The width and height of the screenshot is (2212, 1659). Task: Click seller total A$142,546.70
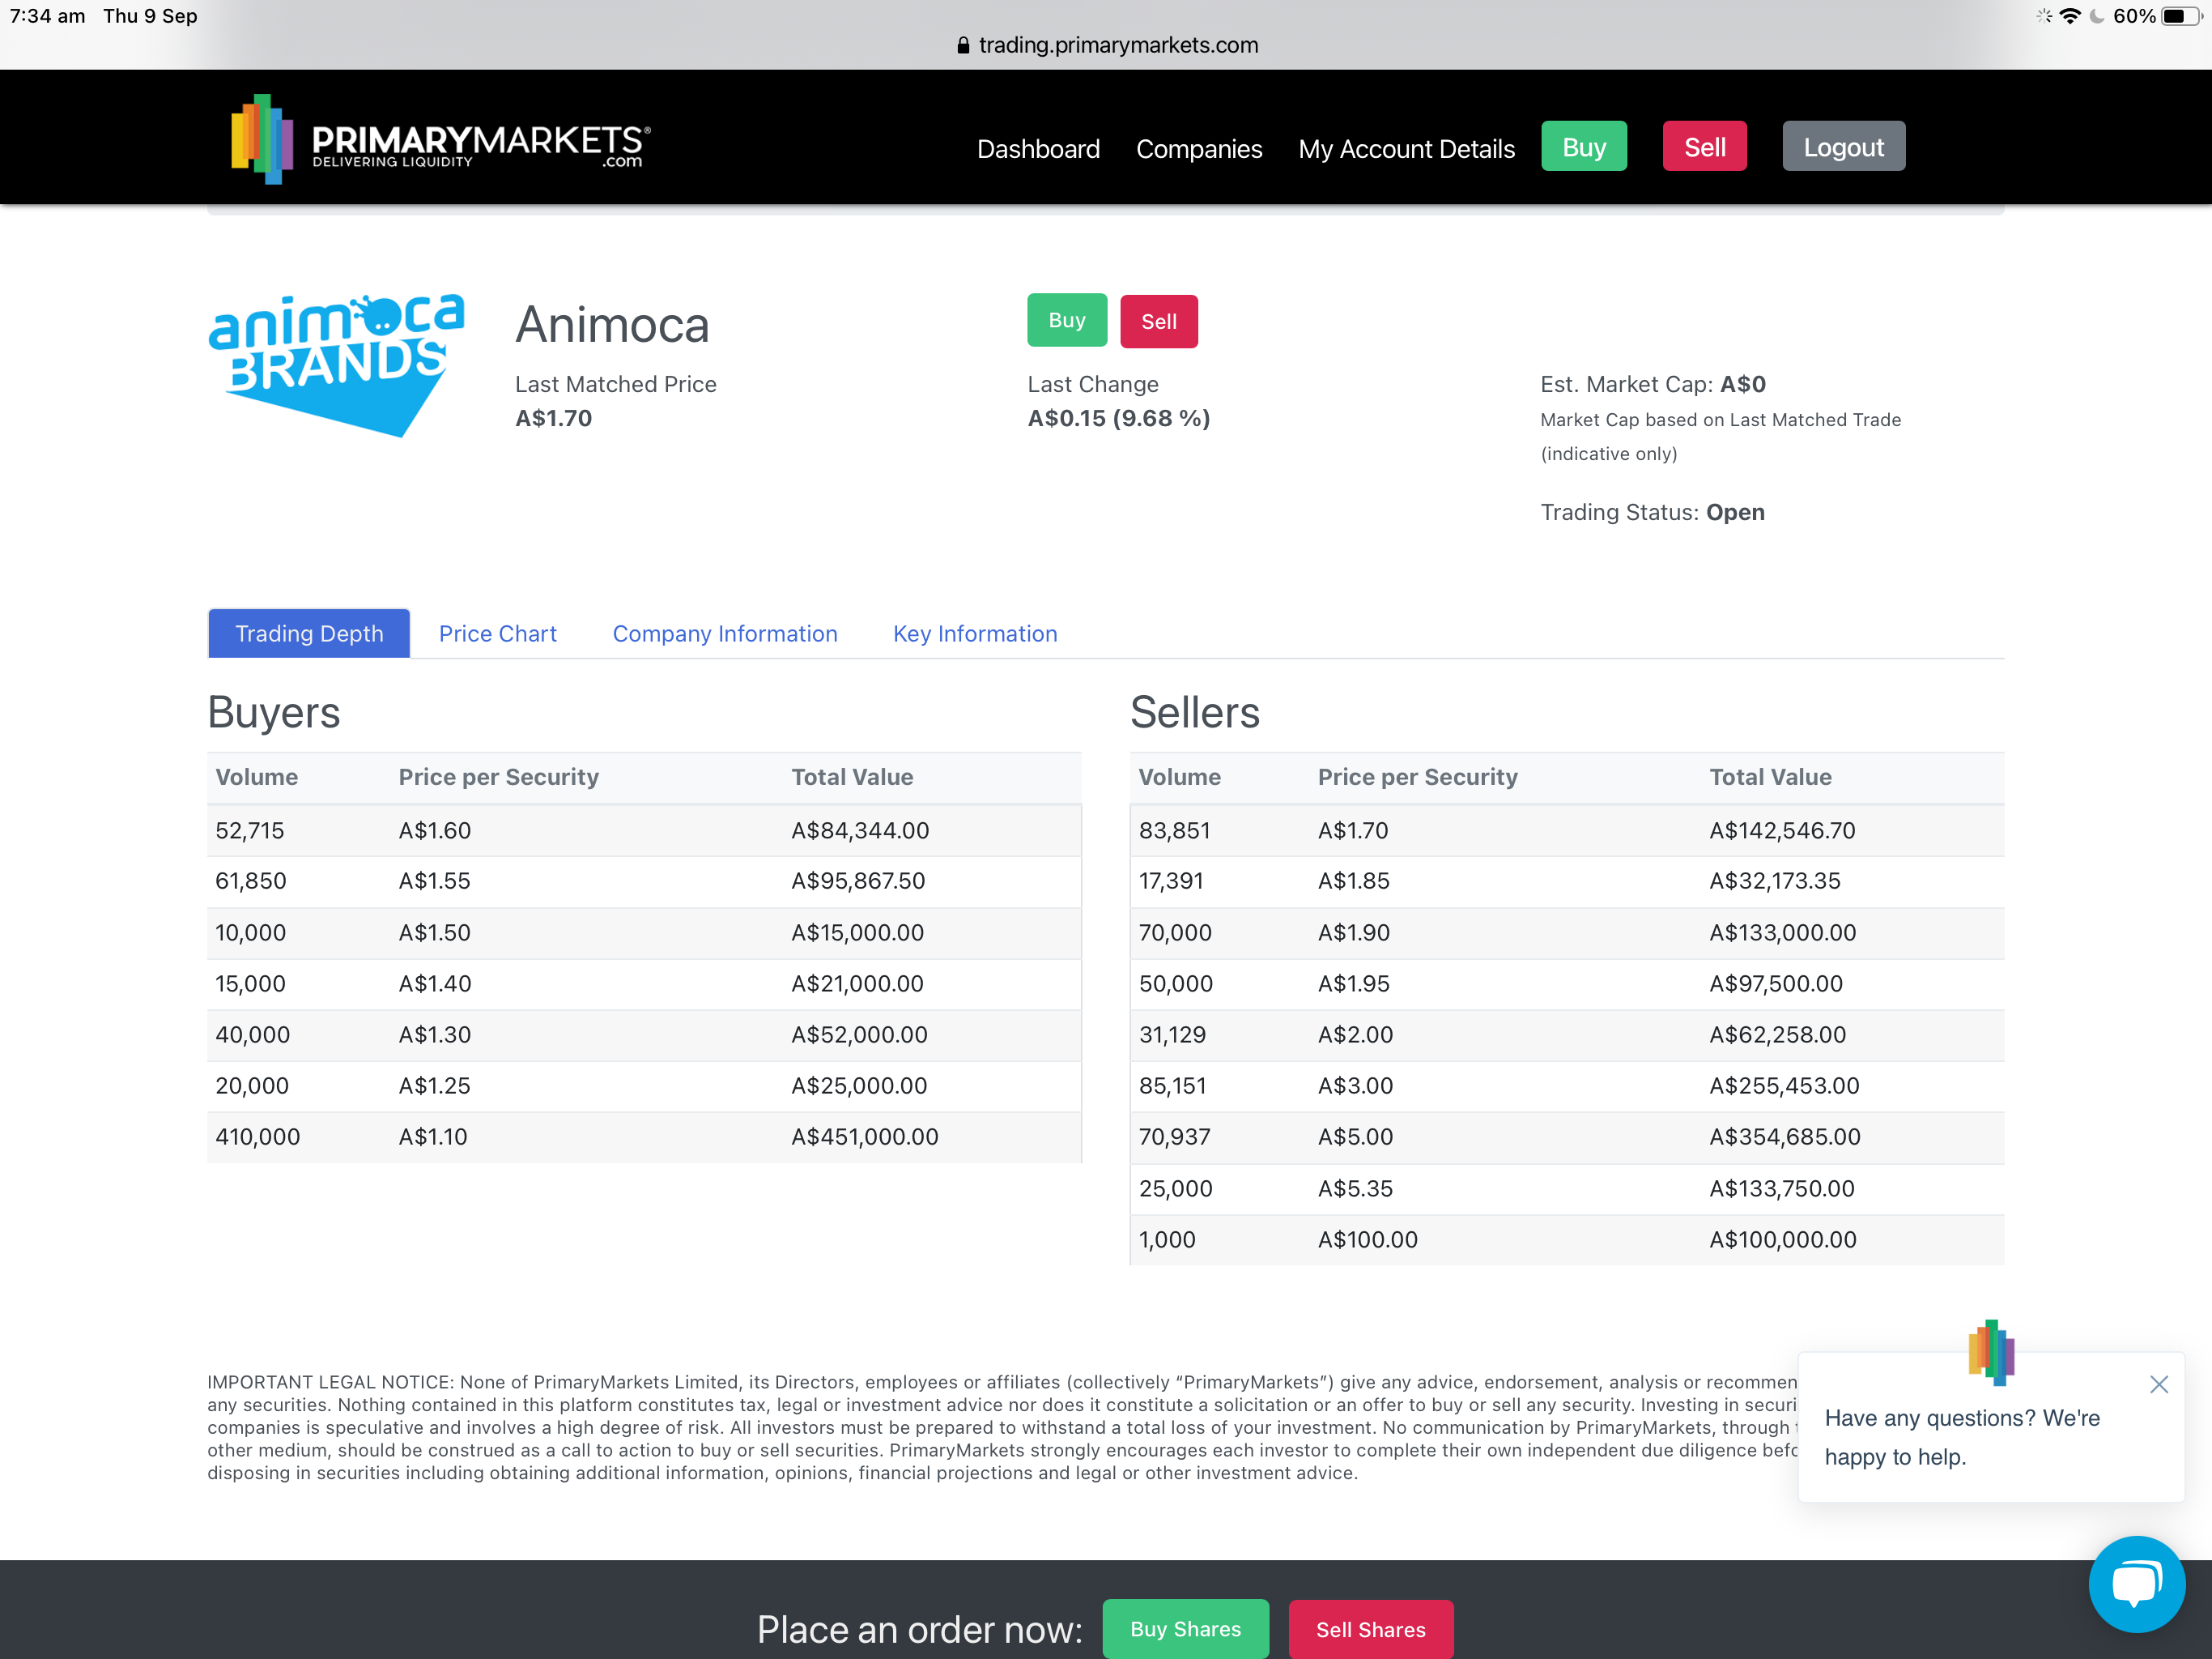click(x=1782, y=829)
